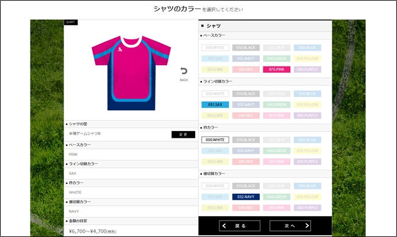The height and width of the screenshot is (237, 397).
Task: Pick hem color 000.WHITE
Action: point(215,186)
